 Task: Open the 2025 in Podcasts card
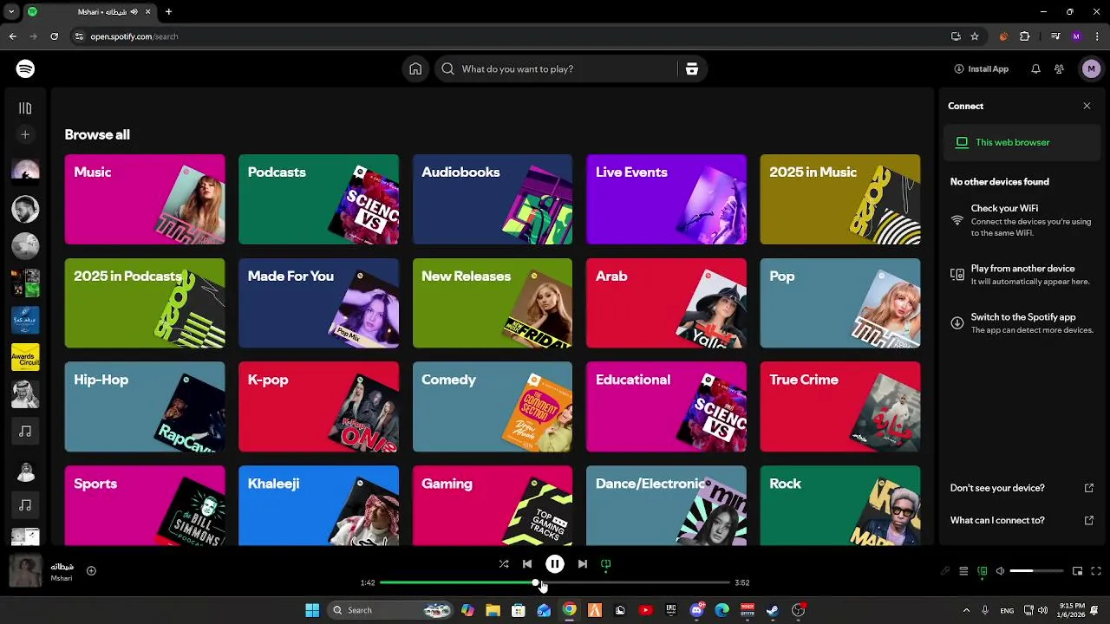coord(145,303)
